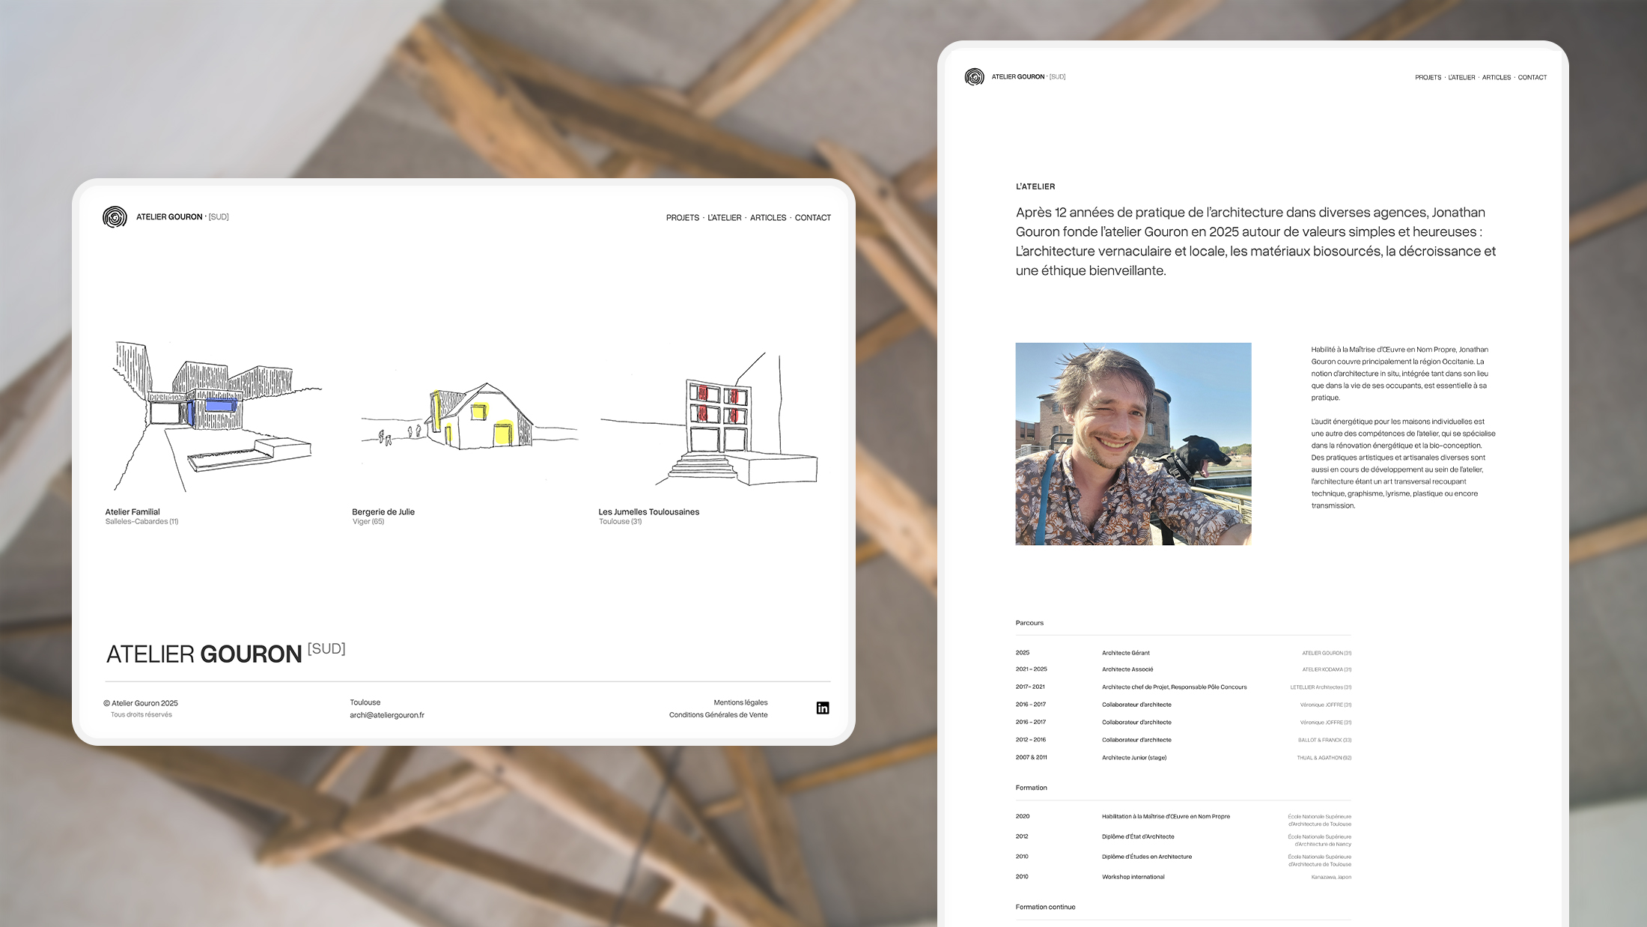Click the paragraph starting L'audit énergétique
Image resolution: width=1647 pixels, height=927 pixels.
coord(1403,463)
